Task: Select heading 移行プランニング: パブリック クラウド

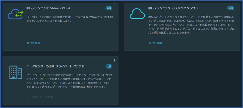Action: coord(173,8)
